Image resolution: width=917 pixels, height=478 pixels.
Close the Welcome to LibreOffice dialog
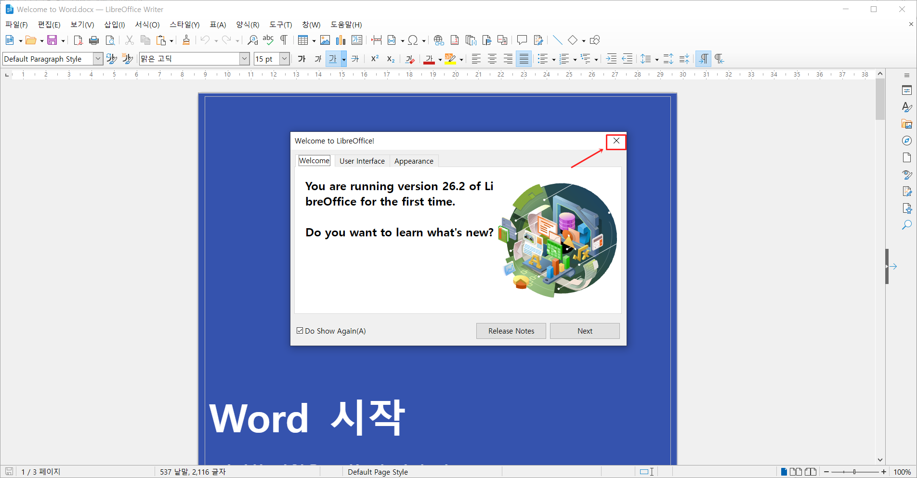pyautogui.click(x=616, y=141)
